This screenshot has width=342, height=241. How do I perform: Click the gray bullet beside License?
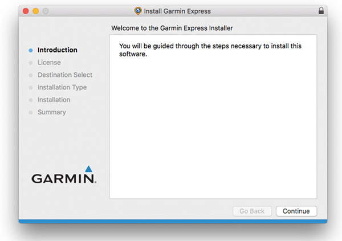point(31,63)
